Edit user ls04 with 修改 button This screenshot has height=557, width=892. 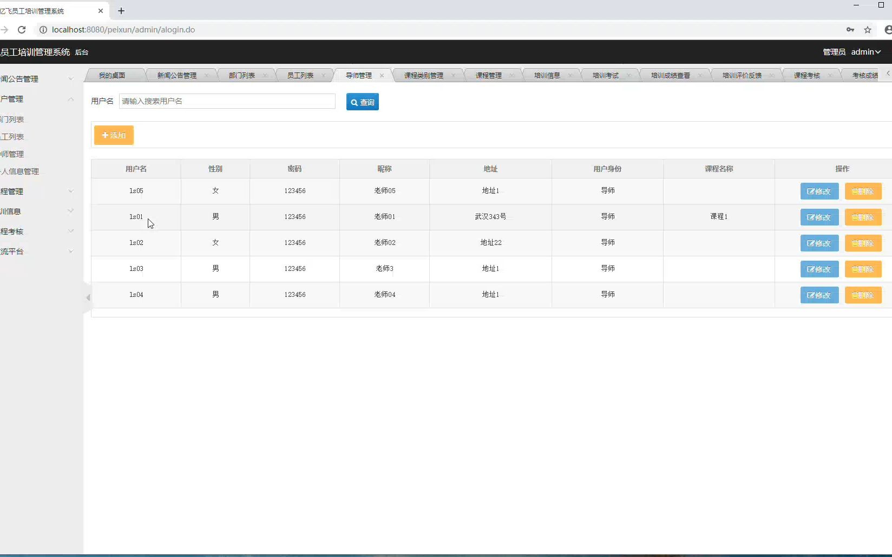coord(819,295)
